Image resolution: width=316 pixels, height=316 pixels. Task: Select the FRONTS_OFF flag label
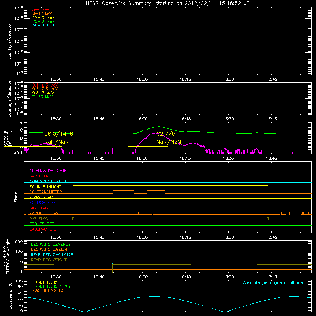[42, 224]
